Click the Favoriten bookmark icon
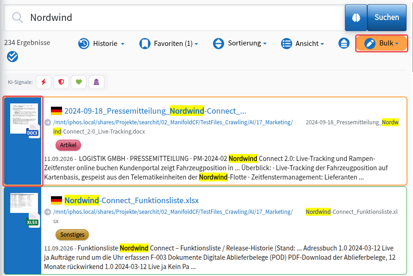This screenshot has width=413, height=276. coord(144,44)
